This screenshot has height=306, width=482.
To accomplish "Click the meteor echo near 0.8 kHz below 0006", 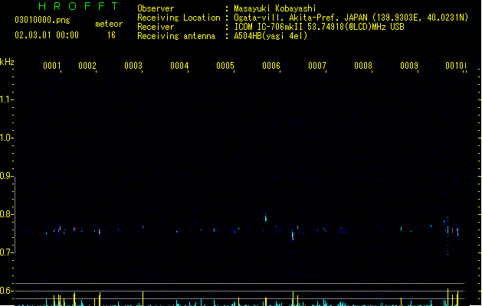I will 266,218.
